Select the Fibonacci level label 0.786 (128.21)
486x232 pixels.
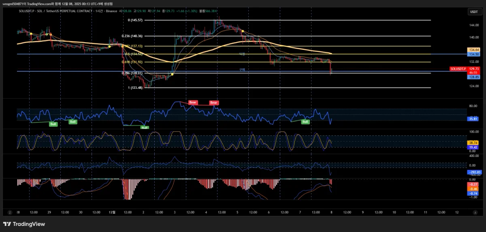point(132,73)
